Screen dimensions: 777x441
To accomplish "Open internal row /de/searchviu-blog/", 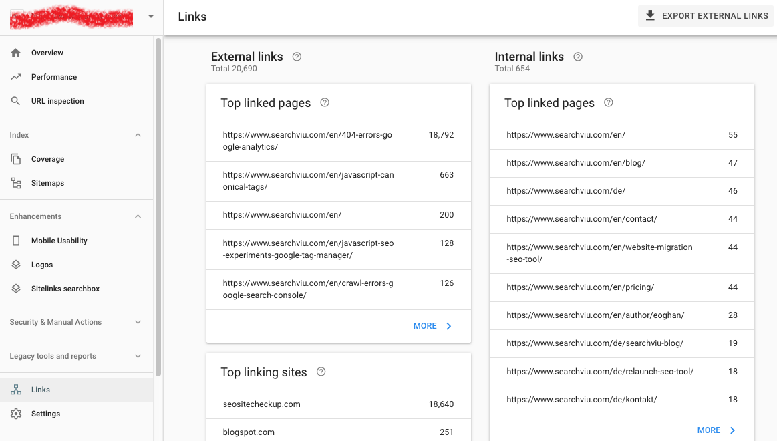I will (x=622, y=343).
